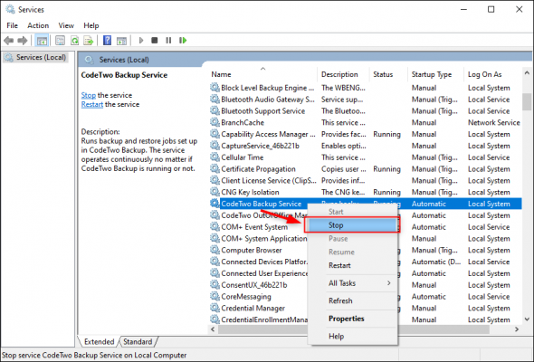The image size is (534, 362).
Task: Click the Stop Service square icon
Action: click(x=154, y=41)
